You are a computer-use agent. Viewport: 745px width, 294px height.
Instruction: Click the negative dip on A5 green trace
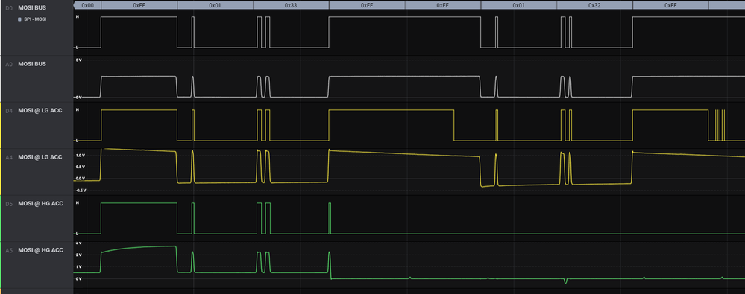565,281
